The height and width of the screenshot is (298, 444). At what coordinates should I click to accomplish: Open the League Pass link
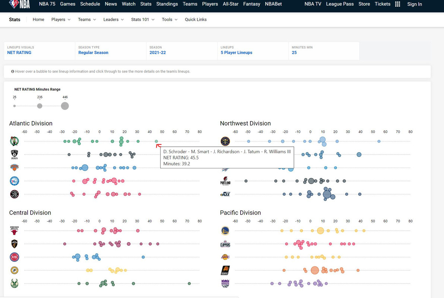(340, 4)
